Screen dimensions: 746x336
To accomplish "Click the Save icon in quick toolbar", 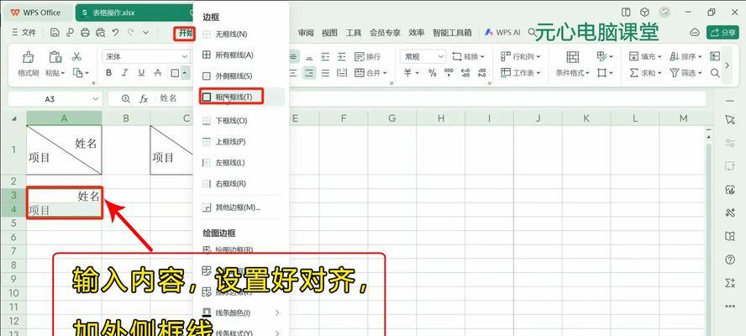I will click(x=55, y=33).
